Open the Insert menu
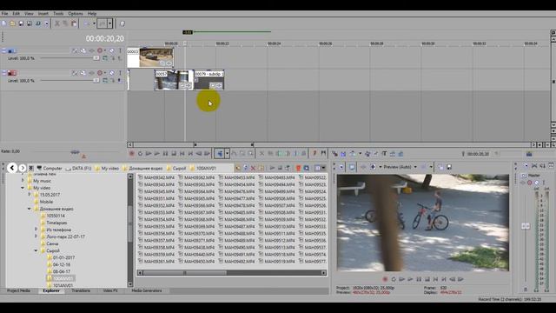The width and height of the screenshot is (556, 313). [43, 14]
